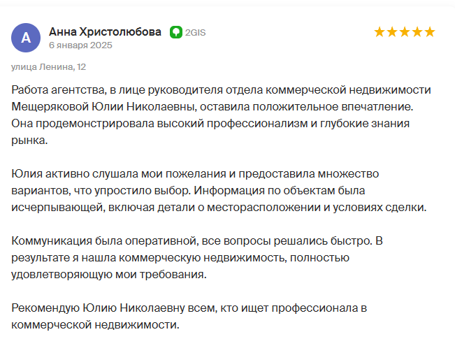Image resolution: width=455 pixels, height=346 pixels.
Task: Click the paragraph starting Рекомендую Юлию Николаевну
Action: click(x=189, y=316)
